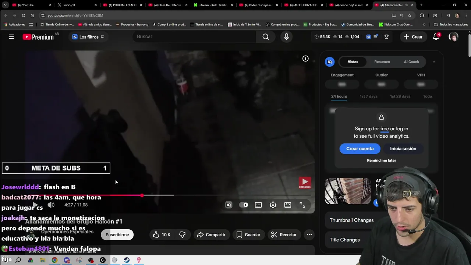
Task: Share the video with Compartir
Action: (x=211, y=234)
